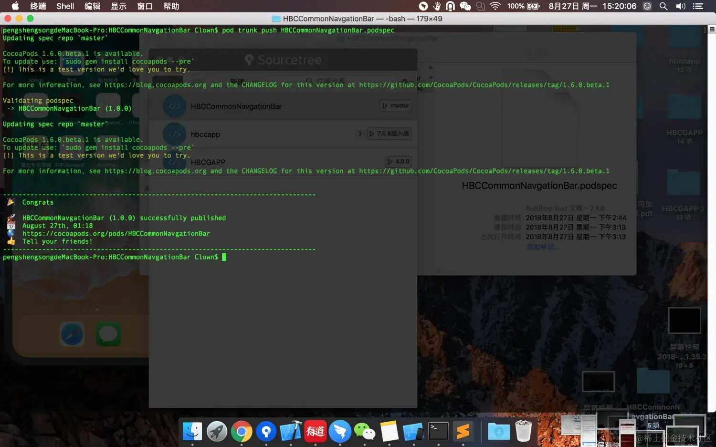Image resolution: width=716 pixels, height=447 pixels.
Task: Click the Terminal icon in the Dock
Action: 438,432
